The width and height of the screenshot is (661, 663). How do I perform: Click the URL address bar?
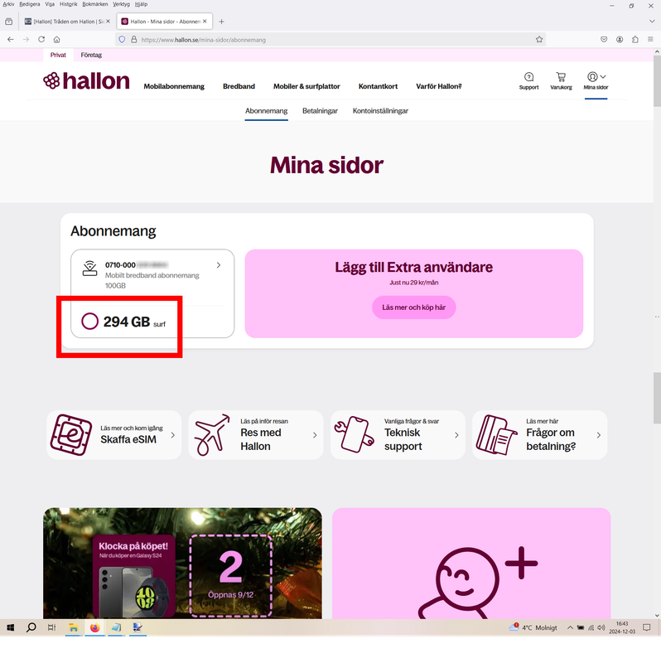coord(330,40)
